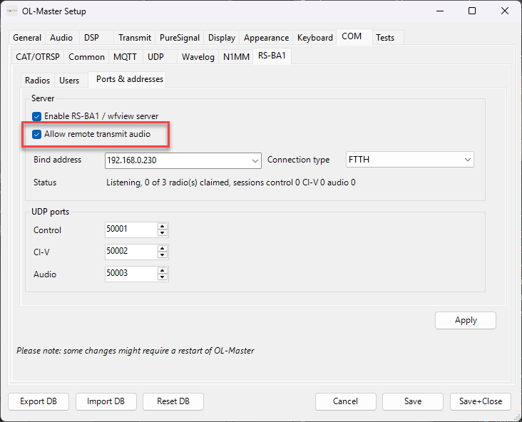522x422 pixels.
Task: Select the PureSignal tab
Action: pos(180,38)
